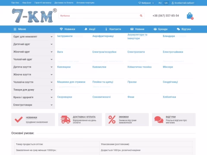Open ДОСТАВКА І ОПЛАТА banner heading

84,117
